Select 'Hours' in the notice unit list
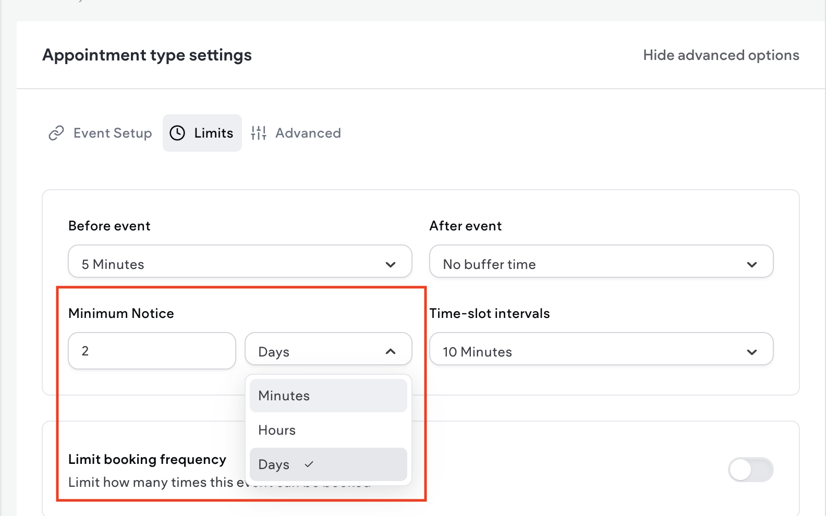Image resolution: width=826 pixels, height=516 pixels. pos(277,430)
